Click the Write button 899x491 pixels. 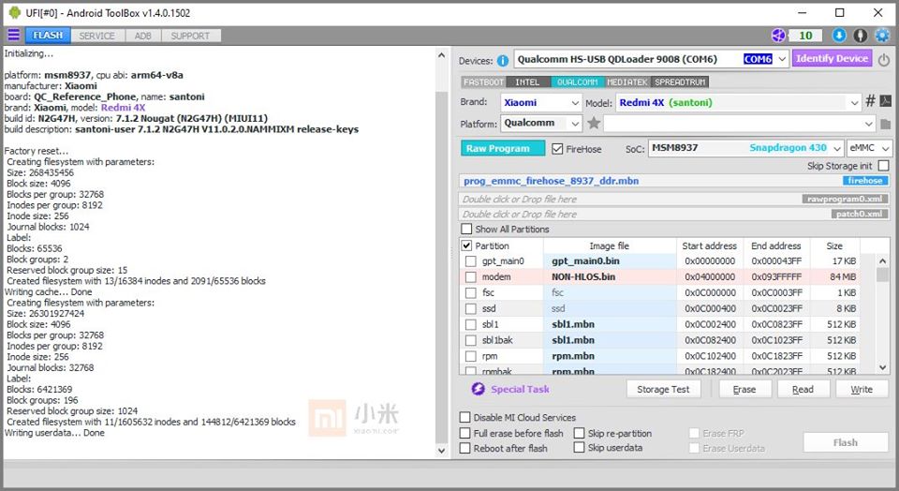(862, 390)
